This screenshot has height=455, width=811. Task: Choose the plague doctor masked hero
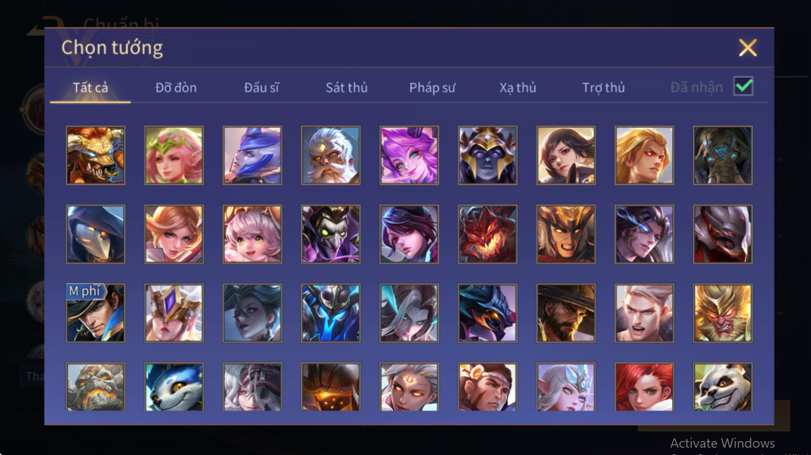point(95,234)
